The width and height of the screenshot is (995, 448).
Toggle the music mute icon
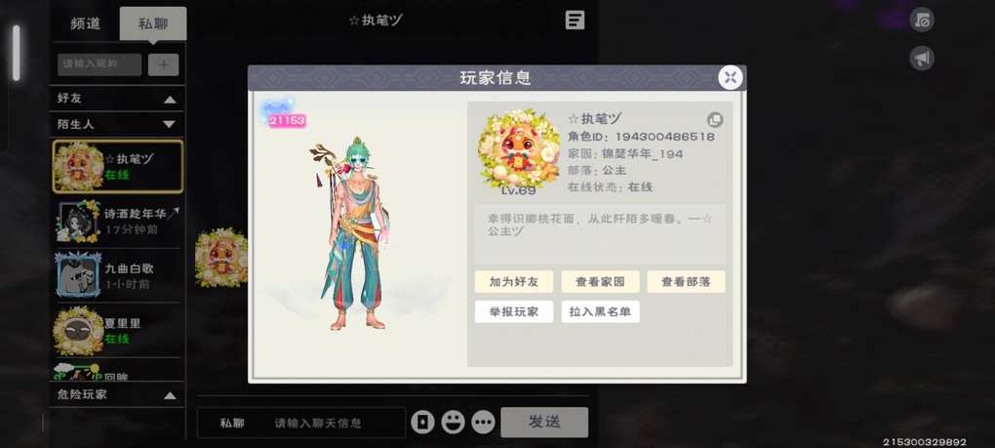click(922, 20)
